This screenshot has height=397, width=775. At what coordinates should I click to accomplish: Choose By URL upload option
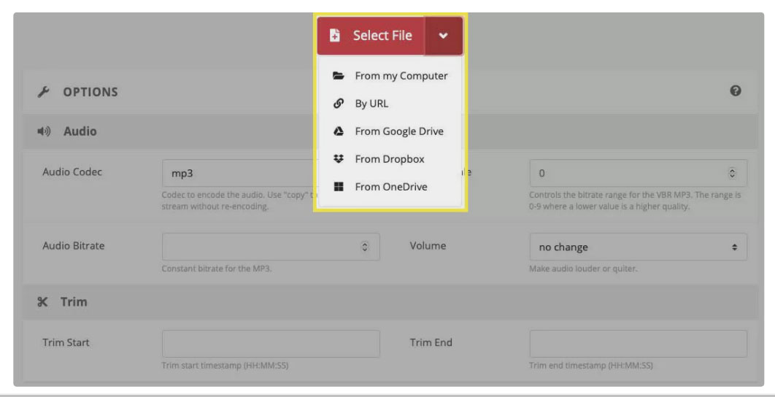pos(390,104)
